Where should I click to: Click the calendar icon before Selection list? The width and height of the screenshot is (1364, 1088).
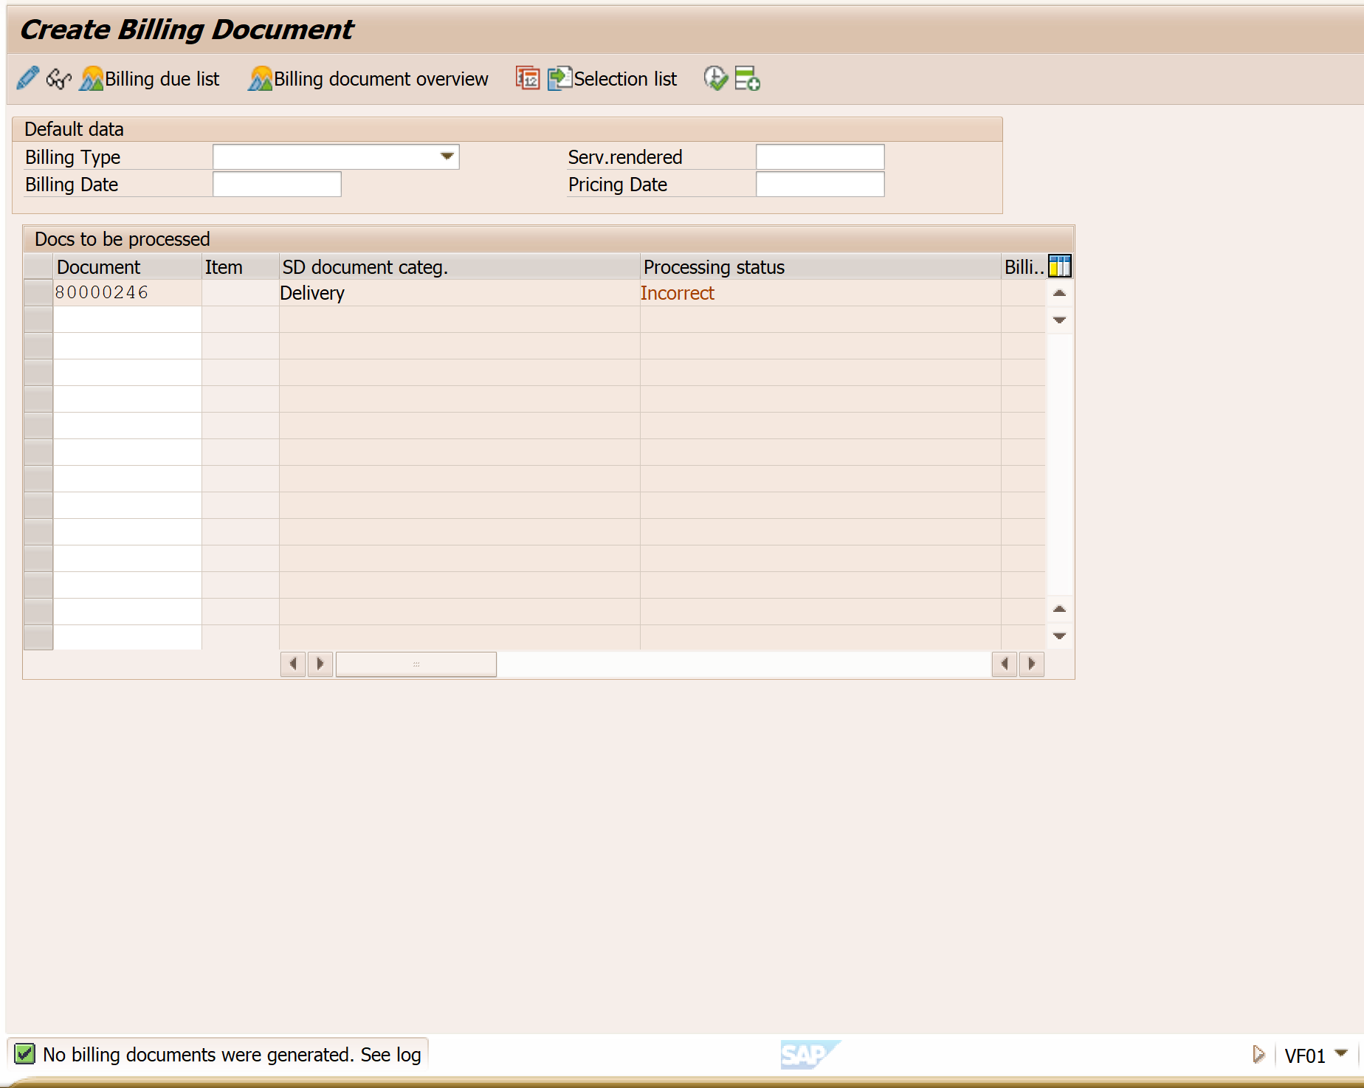click(x=528, y=78)
